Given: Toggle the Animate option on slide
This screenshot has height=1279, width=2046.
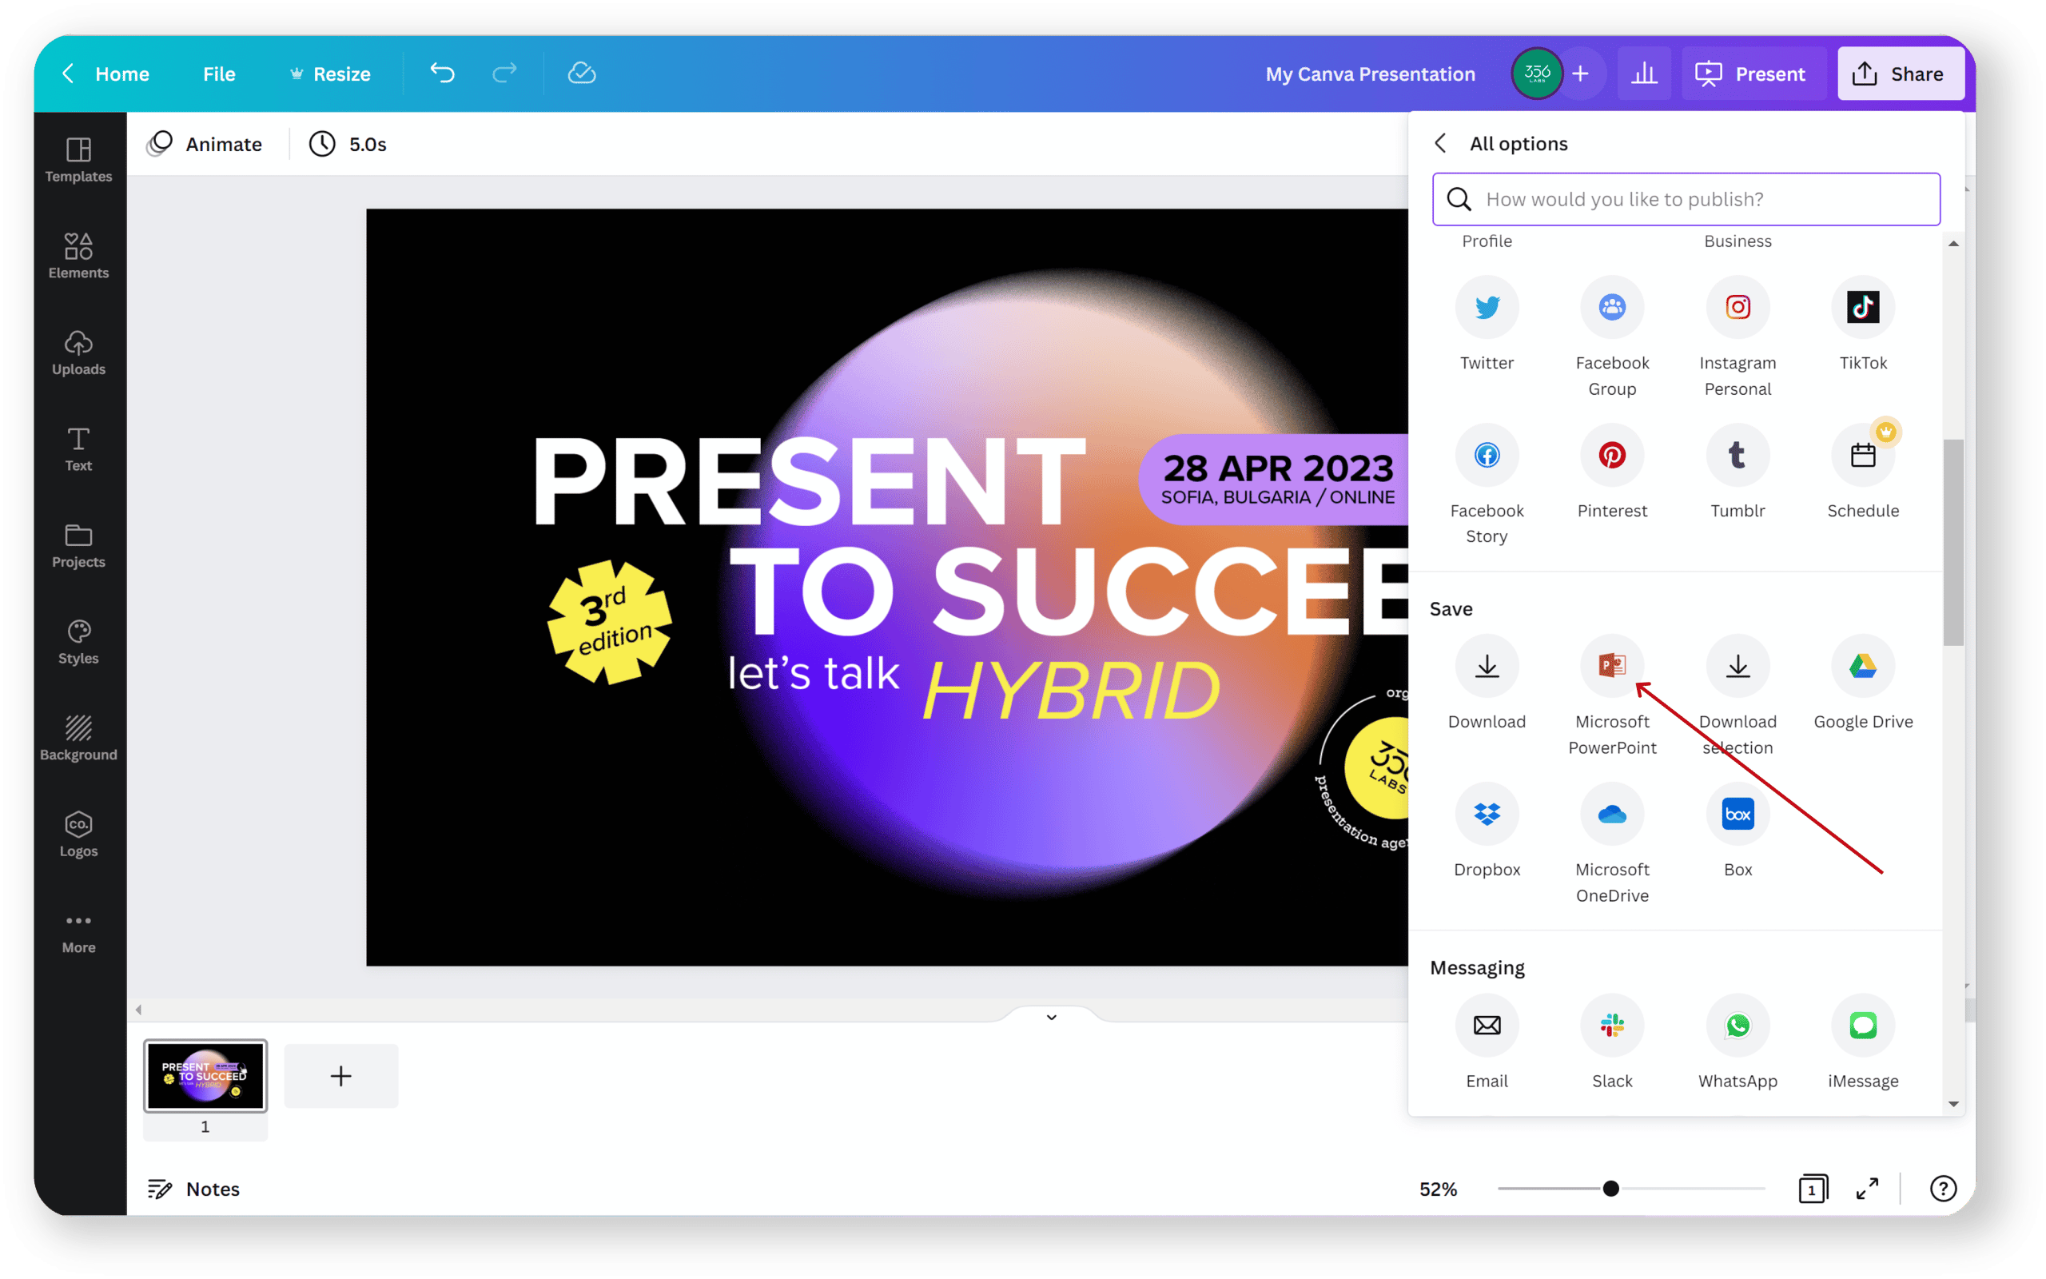Looking at the screenshot, I should pos(205,143).
